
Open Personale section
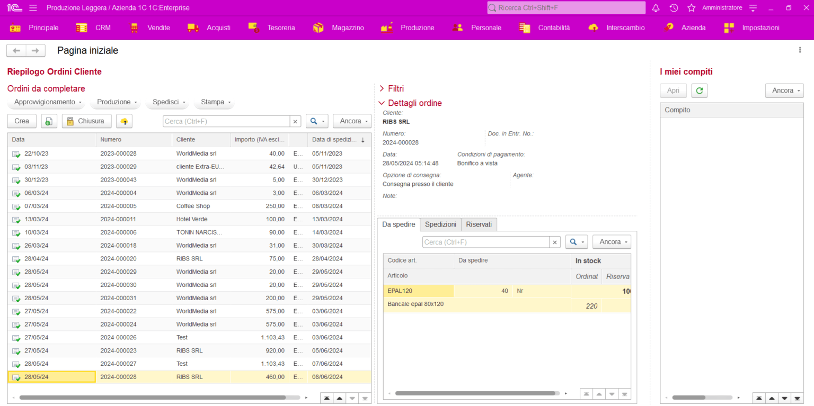[477, 28]
